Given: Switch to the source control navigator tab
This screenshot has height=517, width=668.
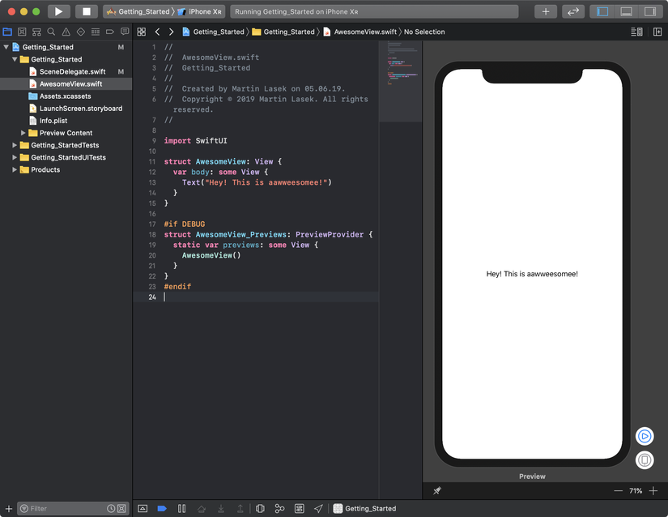Looking at the screenshot, I should coord(22,32).
